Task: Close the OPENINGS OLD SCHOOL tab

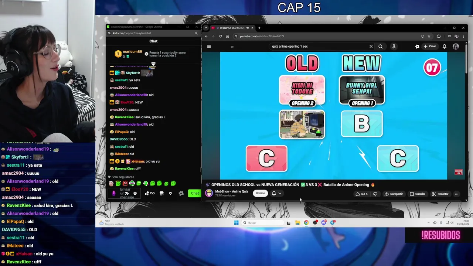Action: click(x=252, y=28)
